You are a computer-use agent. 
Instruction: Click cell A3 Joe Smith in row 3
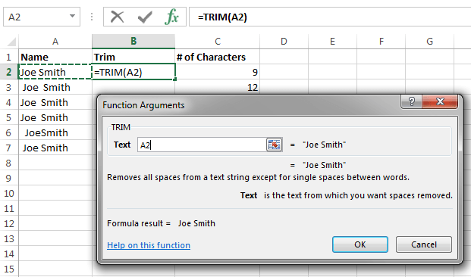click(x=55, y=87)
